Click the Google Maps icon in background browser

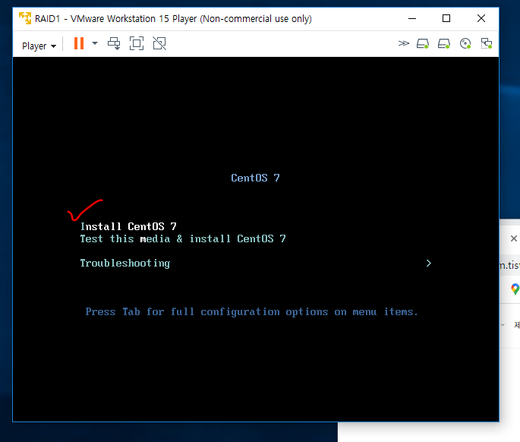click(x=515, y=289)
